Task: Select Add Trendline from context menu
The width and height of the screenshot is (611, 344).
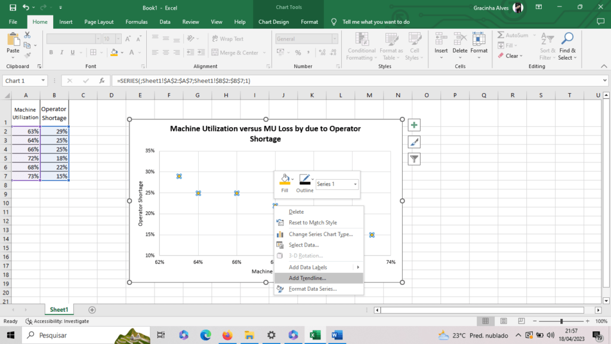Action: [307, 278]
